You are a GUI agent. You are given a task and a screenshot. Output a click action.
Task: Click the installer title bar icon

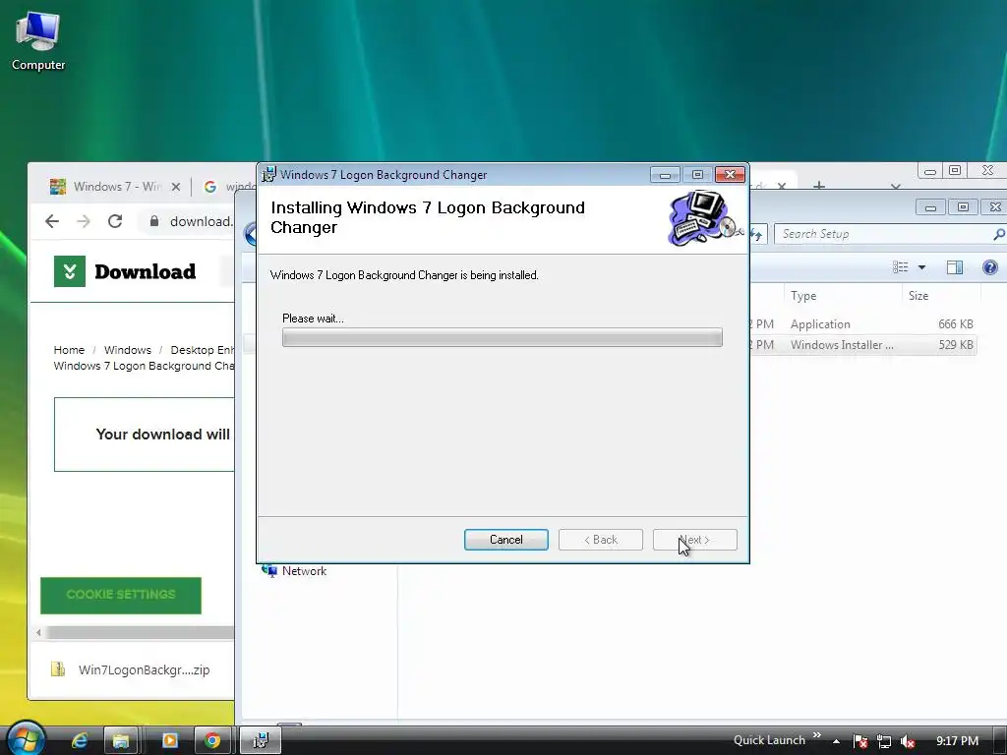coord(268,175)
